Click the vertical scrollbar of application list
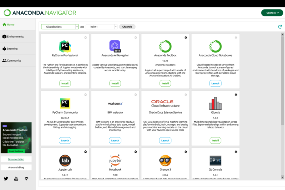The height and width of the screenshot is (190, 285). pos(283,106)
